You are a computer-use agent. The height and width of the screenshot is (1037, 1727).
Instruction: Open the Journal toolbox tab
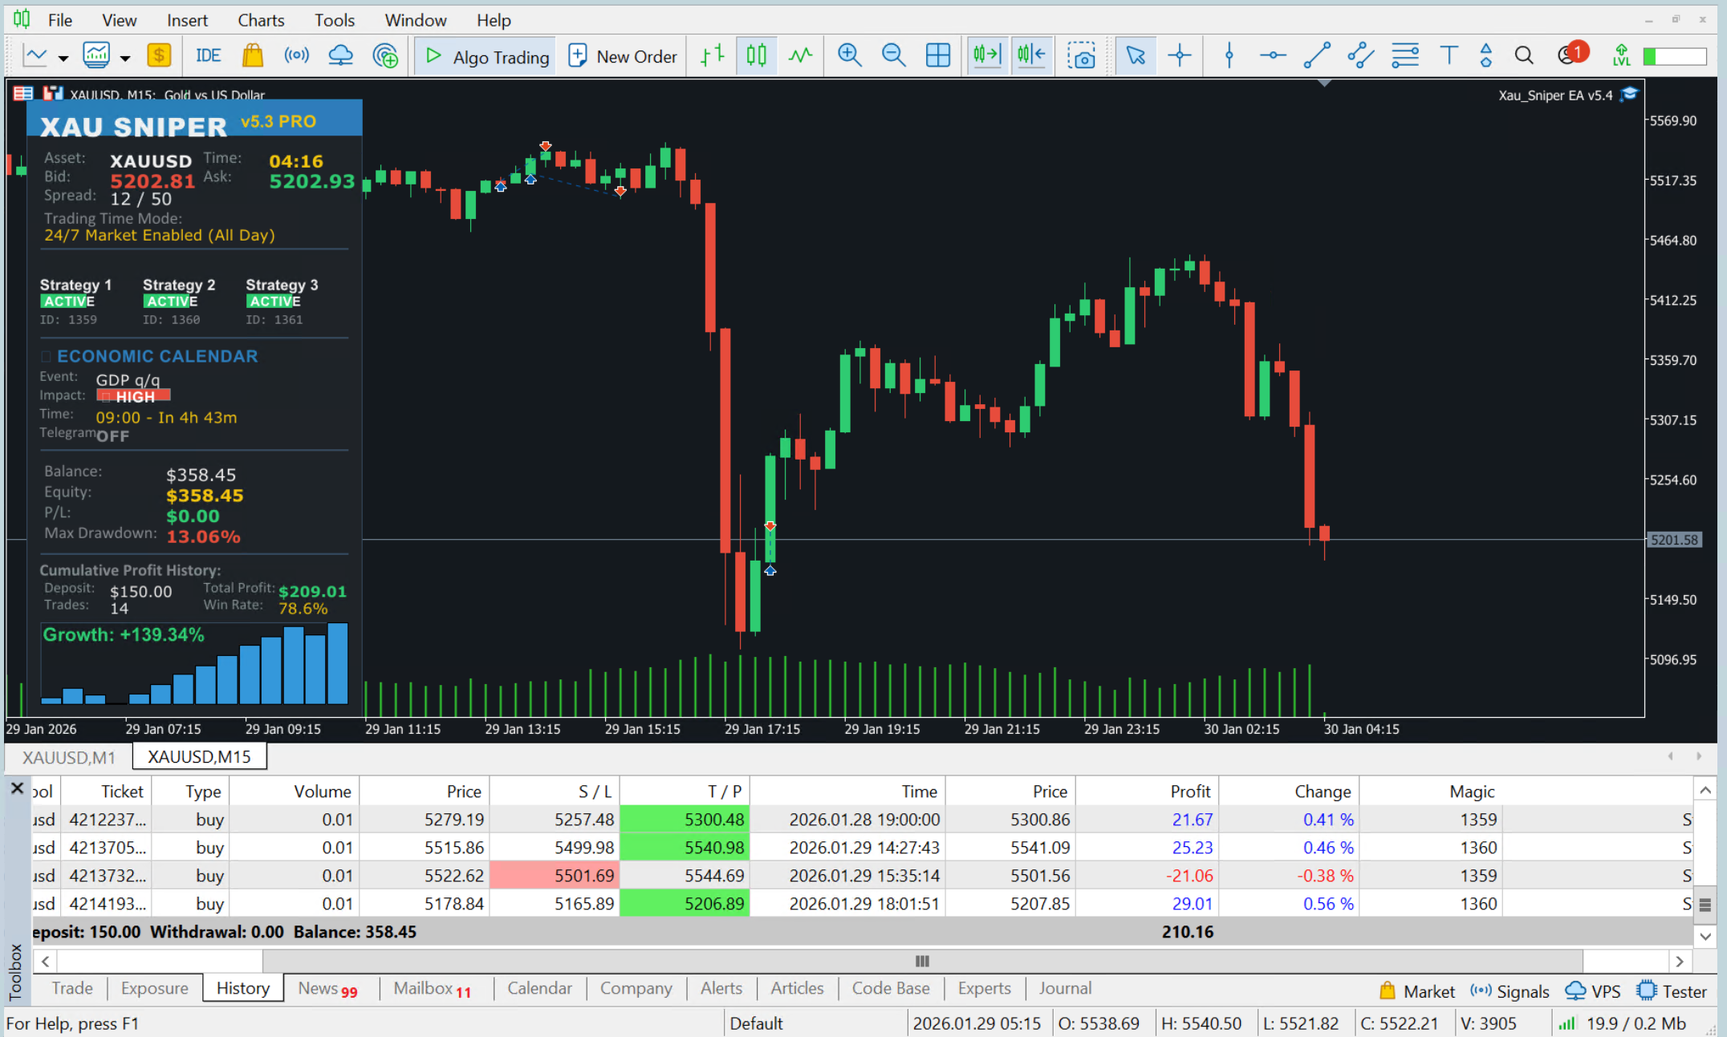[x=1064, y=988]
